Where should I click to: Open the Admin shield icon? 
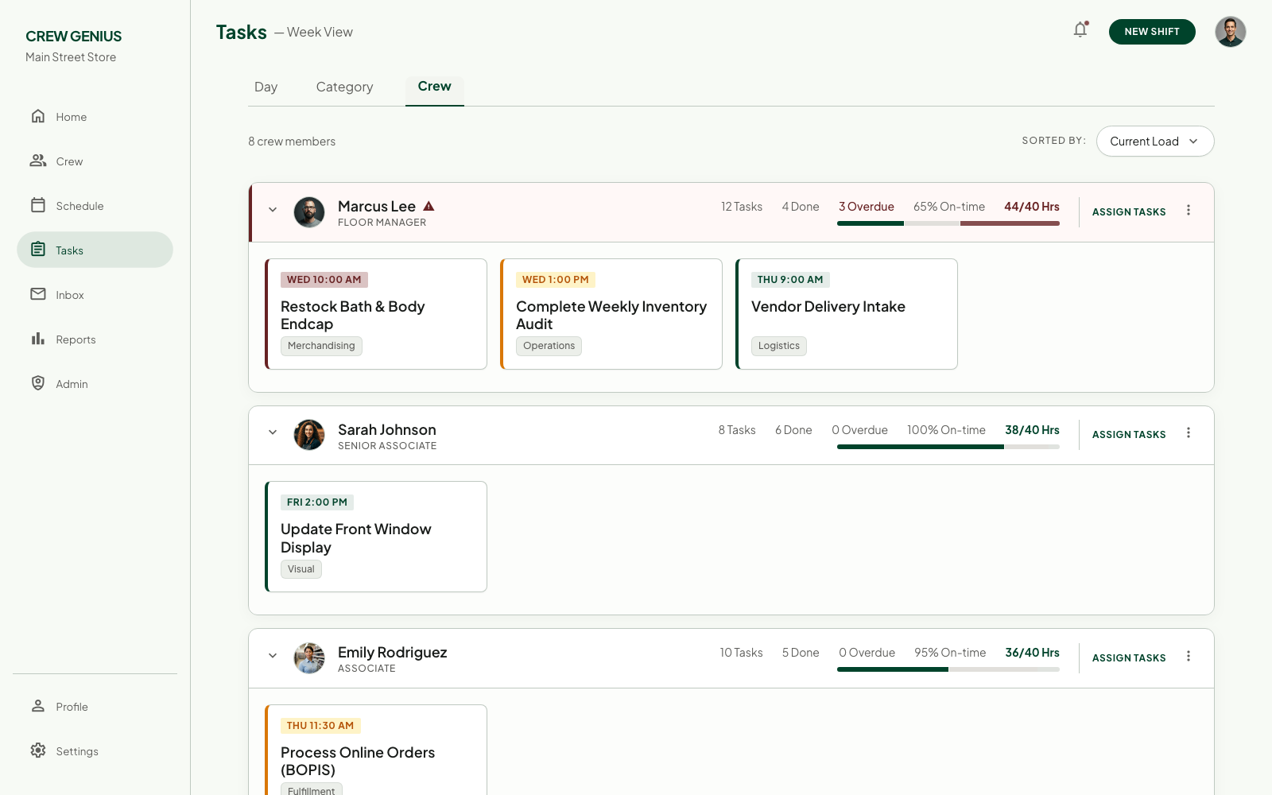click(x=38, y=383)
